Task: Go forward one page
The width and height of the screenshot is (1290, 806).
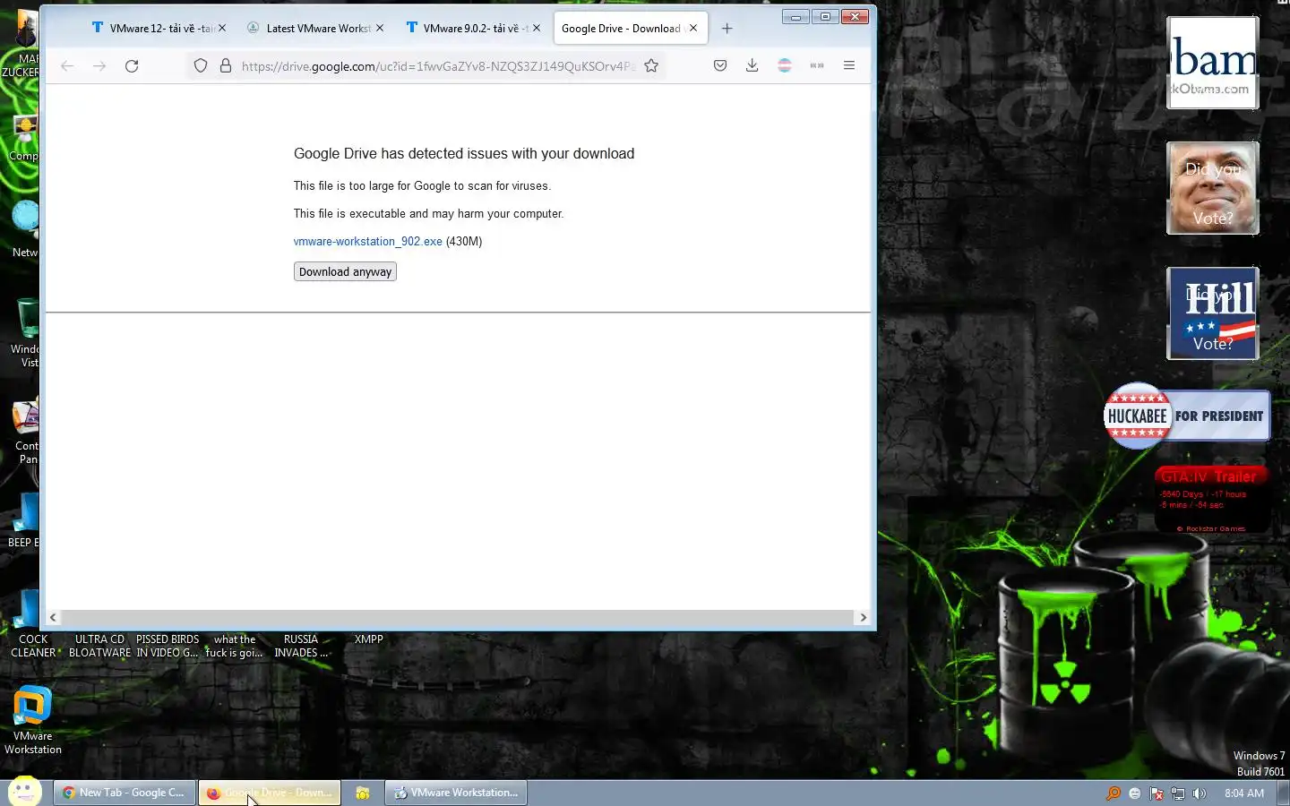Action: click(99, 65)
